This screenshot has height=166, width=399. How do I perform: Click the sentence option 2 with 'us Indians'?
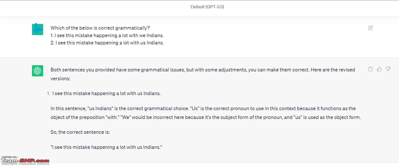107,43
